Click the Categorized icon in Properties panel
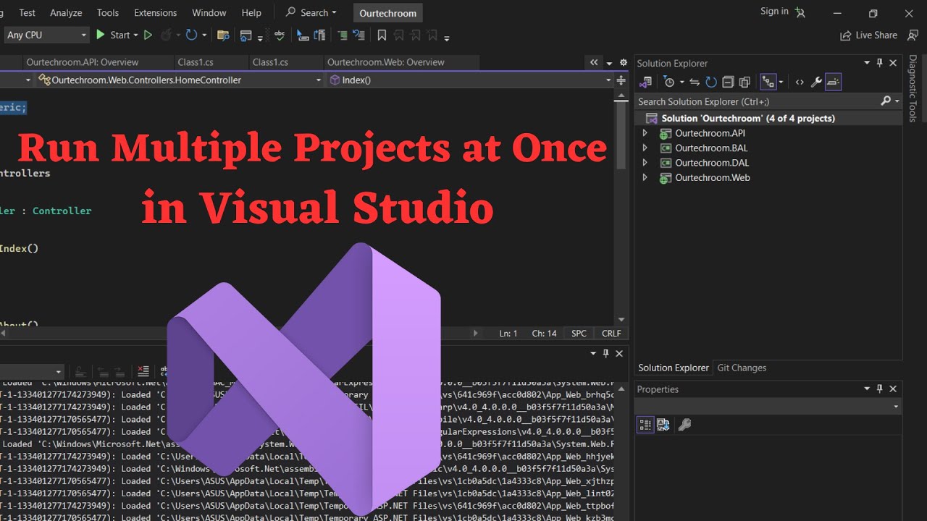Viewport: 927px width, 521px height. click(645, 425)
